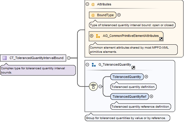Select CT_TolerancedQuantityIntervalBound type label
The image size is (184, 122).
pyautogui.click(x=36, y=58)
